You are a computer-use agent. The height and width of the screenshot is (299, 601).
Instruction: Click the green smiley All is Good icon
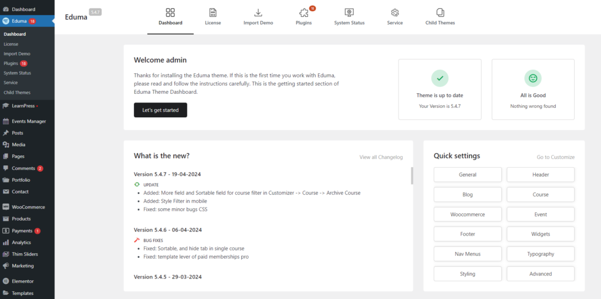533,78
